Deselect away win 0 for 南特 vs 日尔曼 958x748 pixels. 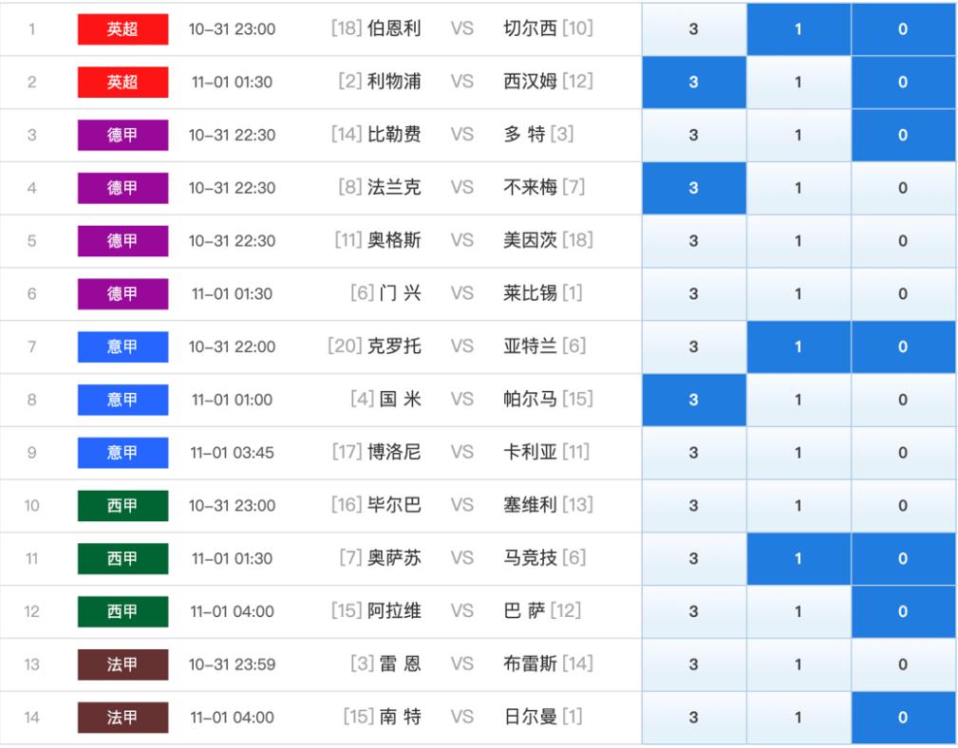[x=903, y=718]
